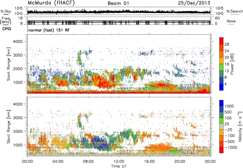Click the 'McMurdo (fitACF)' plot title
The width and height of the screenshot is (243, 168).
[51, 3]
